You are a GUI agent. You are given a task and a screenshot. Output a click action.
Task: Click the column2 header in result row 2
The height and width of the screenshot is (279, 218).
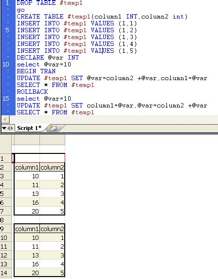(52, 167)
